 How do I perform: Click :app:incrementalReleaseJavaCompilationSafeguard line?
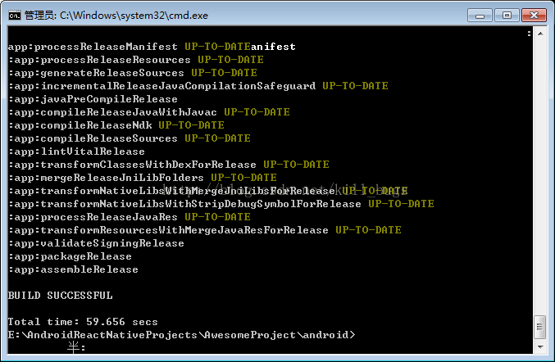(198, 86)
